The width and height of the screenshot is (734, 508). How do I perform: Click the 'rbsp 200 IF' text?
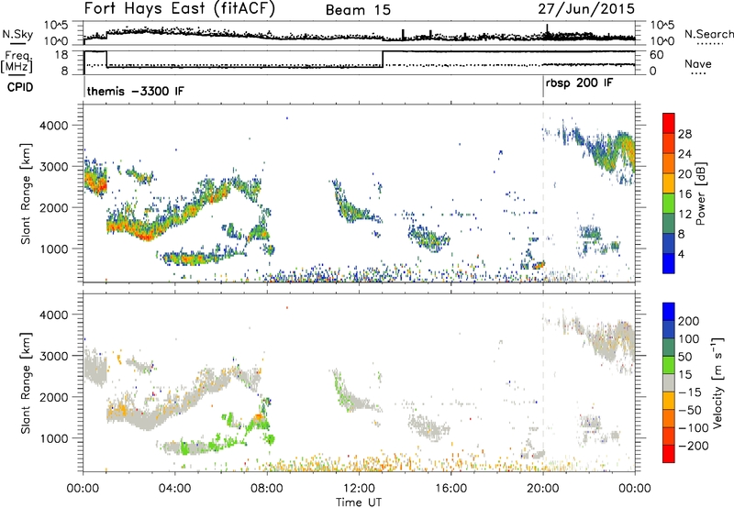click(x=579, y=83)
